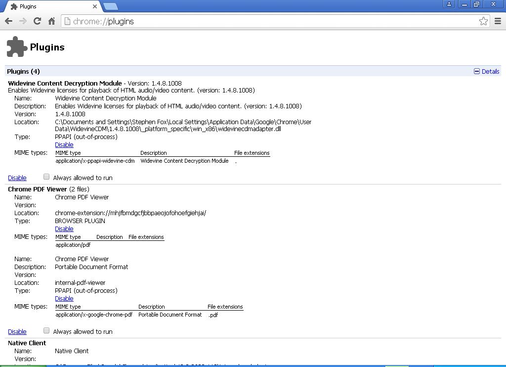506x367 pixels.
Task: Click the forward navigation arrow
Action: [23, 21]
